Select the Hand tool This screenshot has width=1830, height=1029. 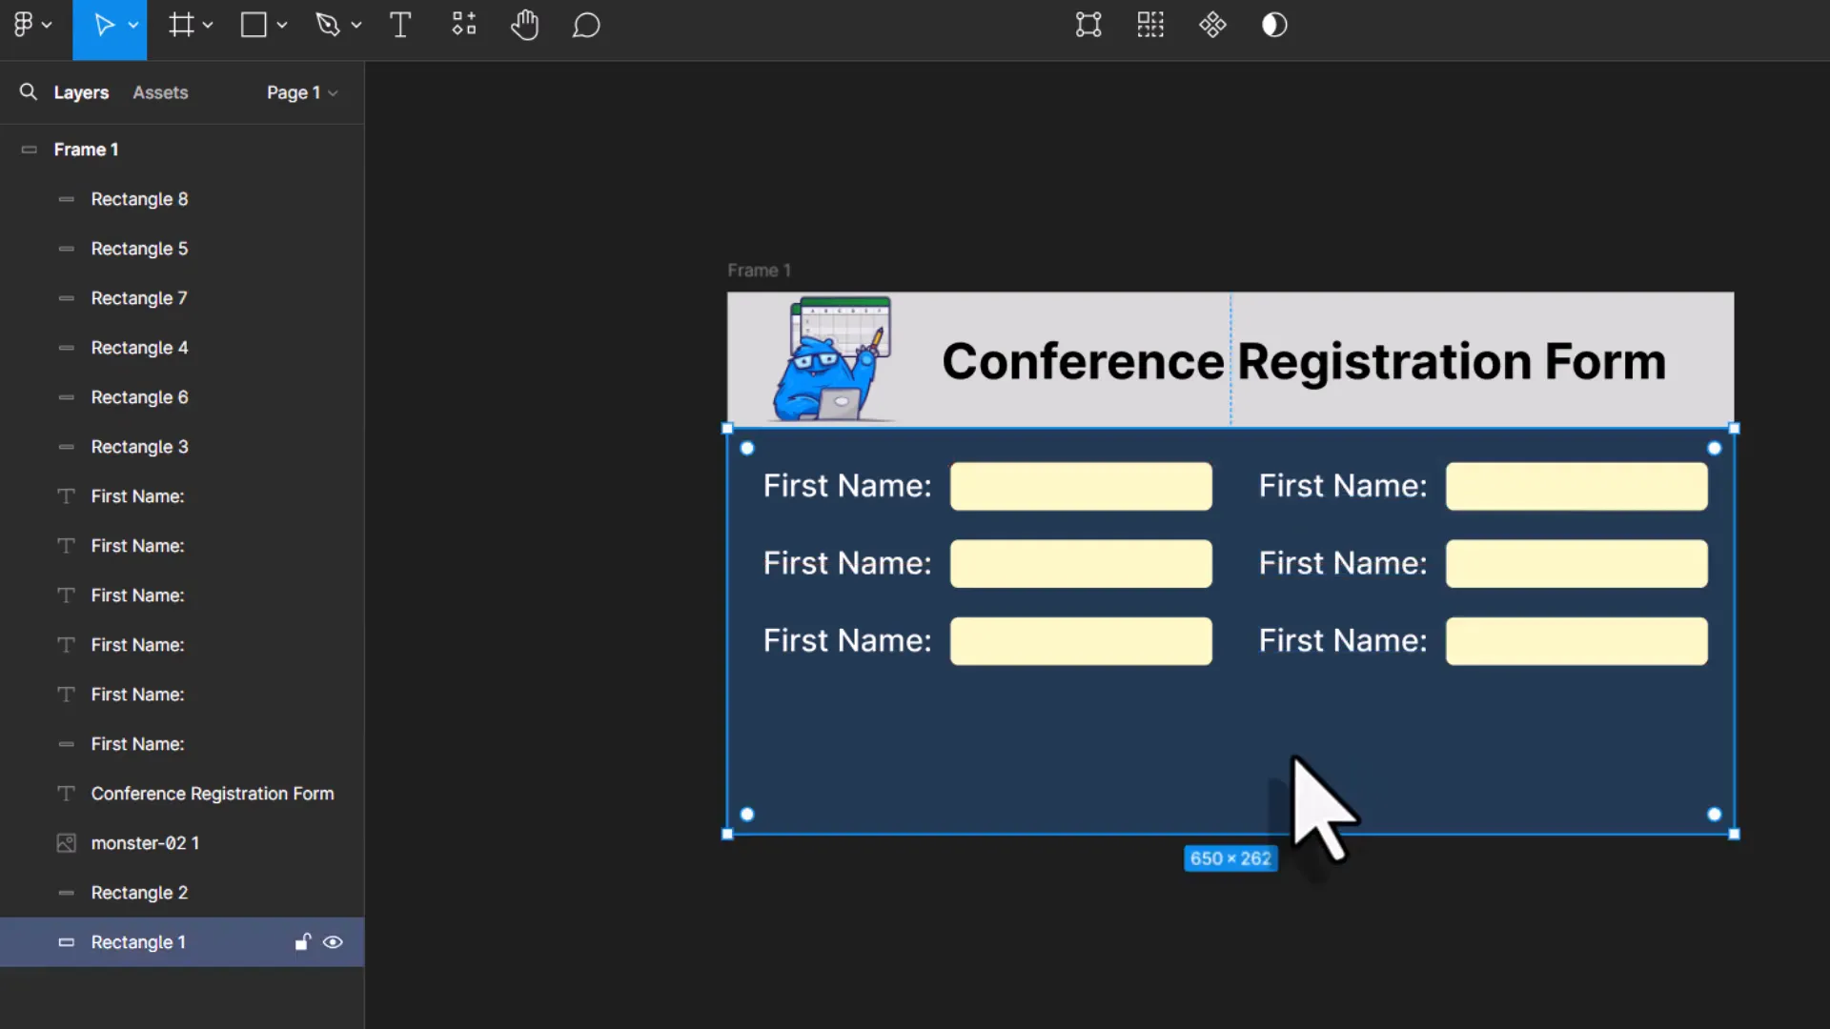tap(525, 25)
